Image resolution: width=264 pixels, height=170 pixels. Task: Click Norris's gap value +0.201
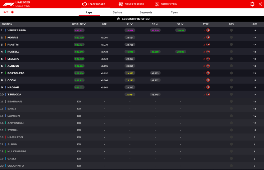(104, 38)
